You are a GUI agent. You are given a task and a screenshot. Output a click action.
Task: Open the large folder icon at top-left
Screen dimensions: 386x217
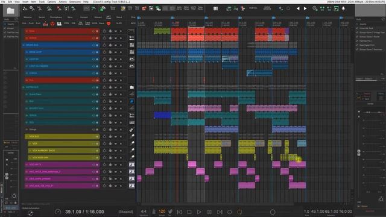tap(11, 11)
